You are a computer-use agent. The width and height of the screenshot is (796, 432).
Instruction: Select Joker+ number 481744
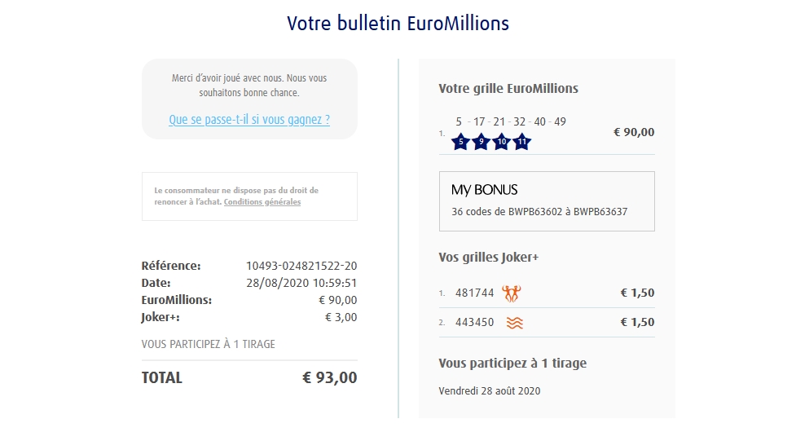tap(474, 293)
